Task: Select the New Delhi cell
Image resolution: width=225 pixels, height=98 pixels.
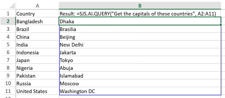Action: point(140,45)
